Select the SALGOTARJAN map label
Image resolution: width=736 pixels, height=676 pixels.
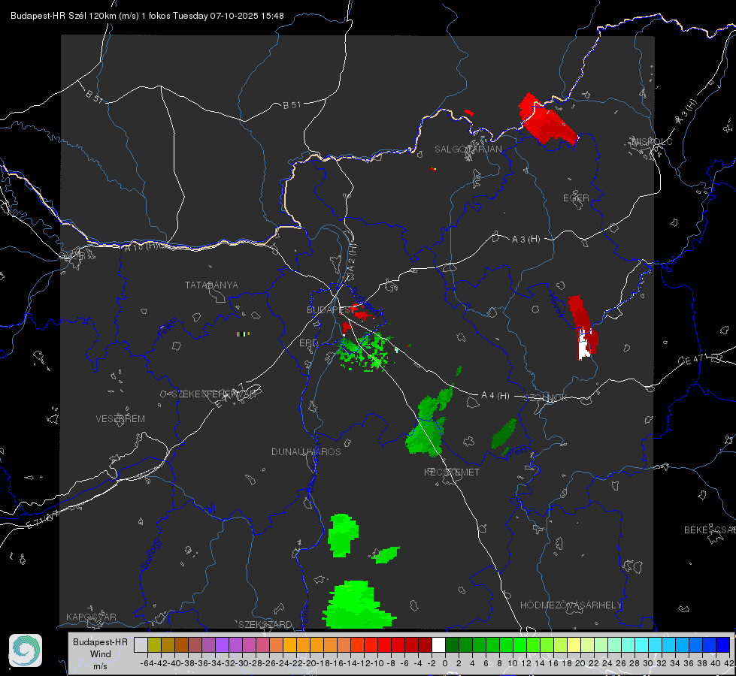[x=468, y=149]
